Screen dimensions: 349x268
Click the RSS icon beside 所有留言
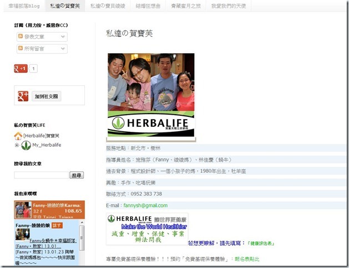[21, 48]
